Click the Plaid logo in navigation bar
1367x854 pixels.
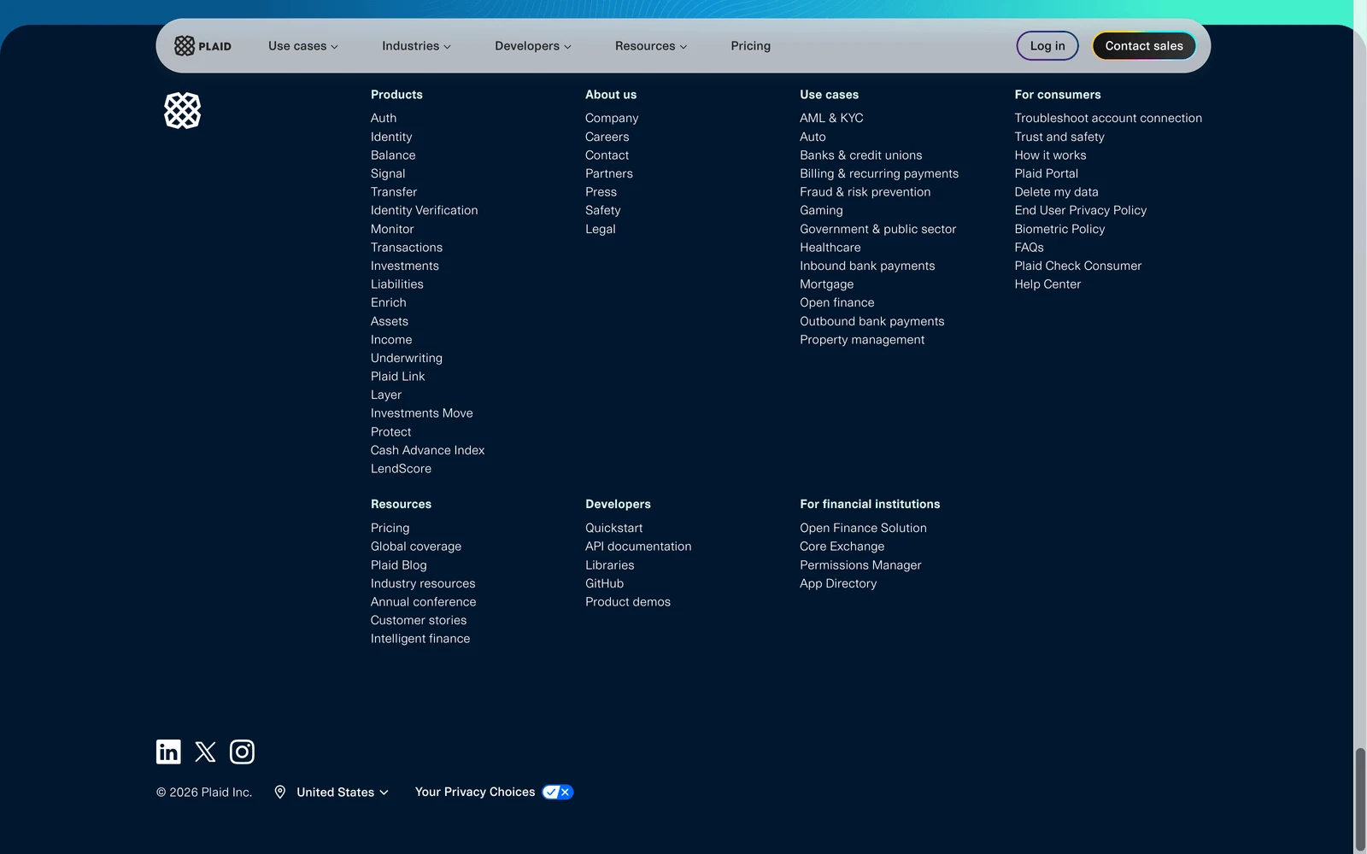(202, 46)
